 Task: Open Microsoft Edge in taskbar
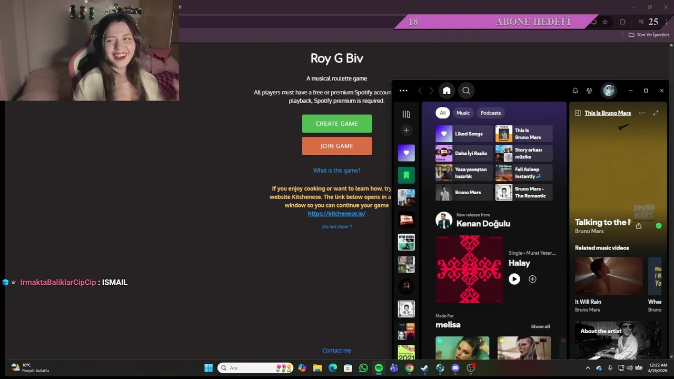pos(332,368)
